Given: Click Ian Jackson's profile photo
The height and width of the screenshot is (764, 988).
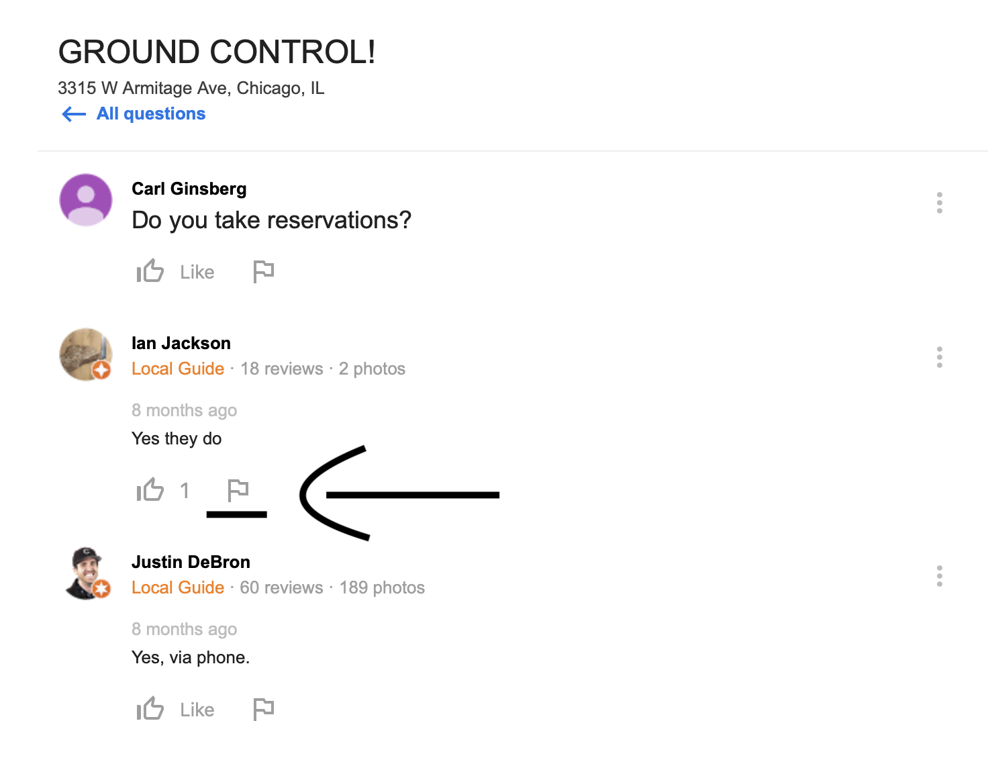Looking at the screenshot, I should (86, 354).
